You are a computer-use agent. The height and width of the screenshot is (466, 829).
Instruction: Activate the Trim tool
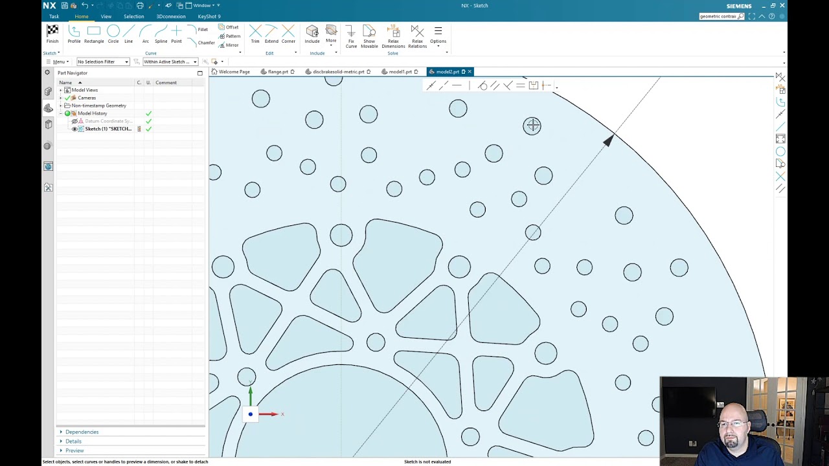pyautogui.click(x=255, y=34)
